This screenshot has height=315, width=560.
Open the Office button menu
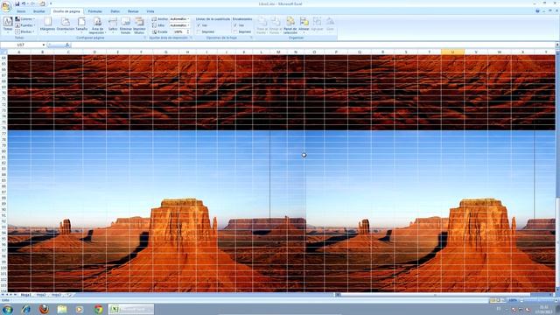click(6, 6)
